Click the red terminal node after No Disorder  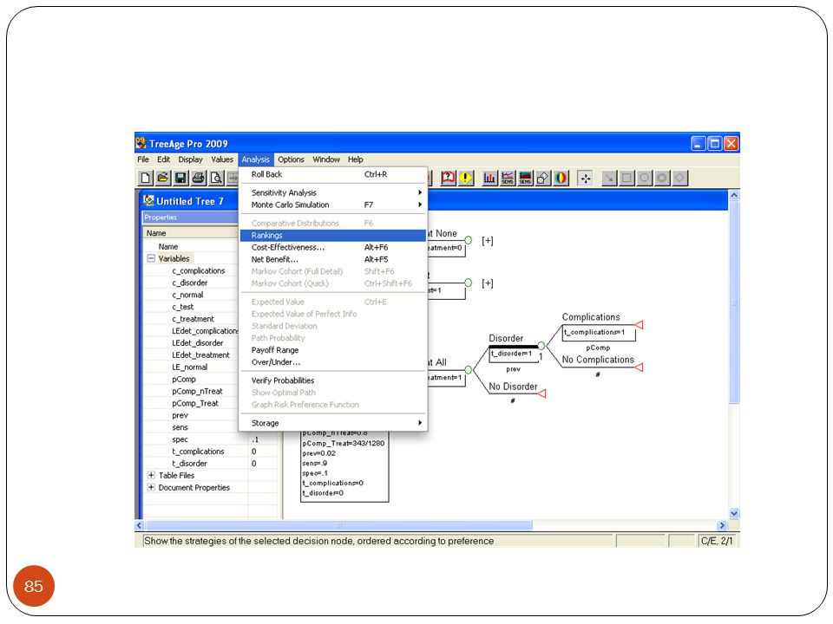[x=541, y=393]
